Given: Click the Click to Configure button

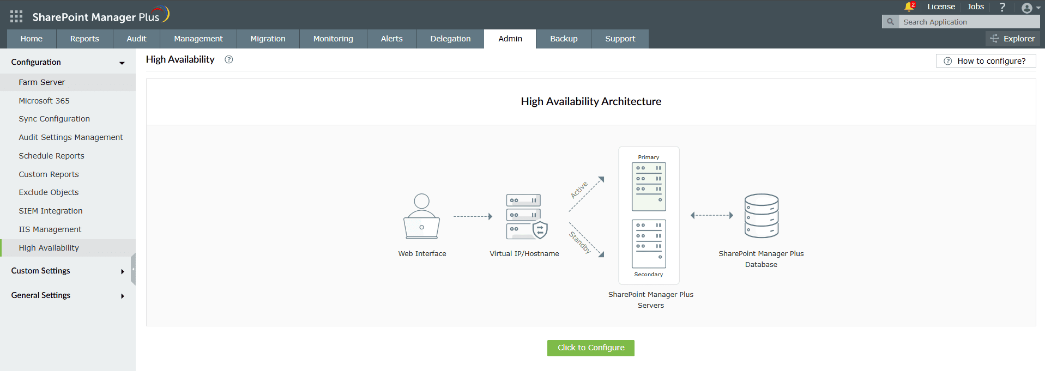Looking at the screenshot, I should click(x=591, y=348).
